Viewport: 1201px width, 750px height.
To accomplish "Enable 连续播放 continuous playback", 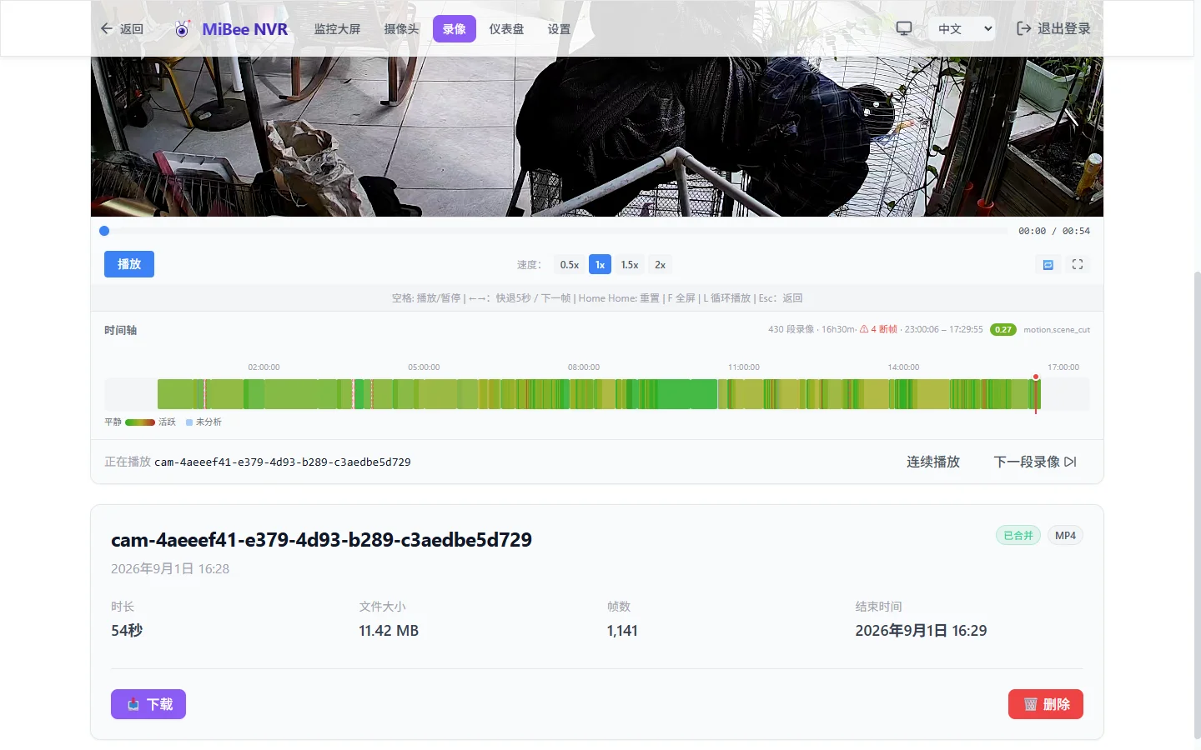I will (933, 462).
